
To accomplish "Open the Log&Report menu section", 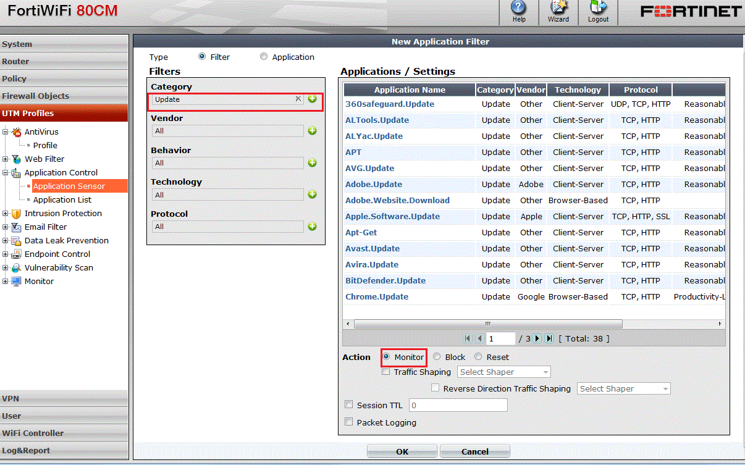I will point(26,450).
